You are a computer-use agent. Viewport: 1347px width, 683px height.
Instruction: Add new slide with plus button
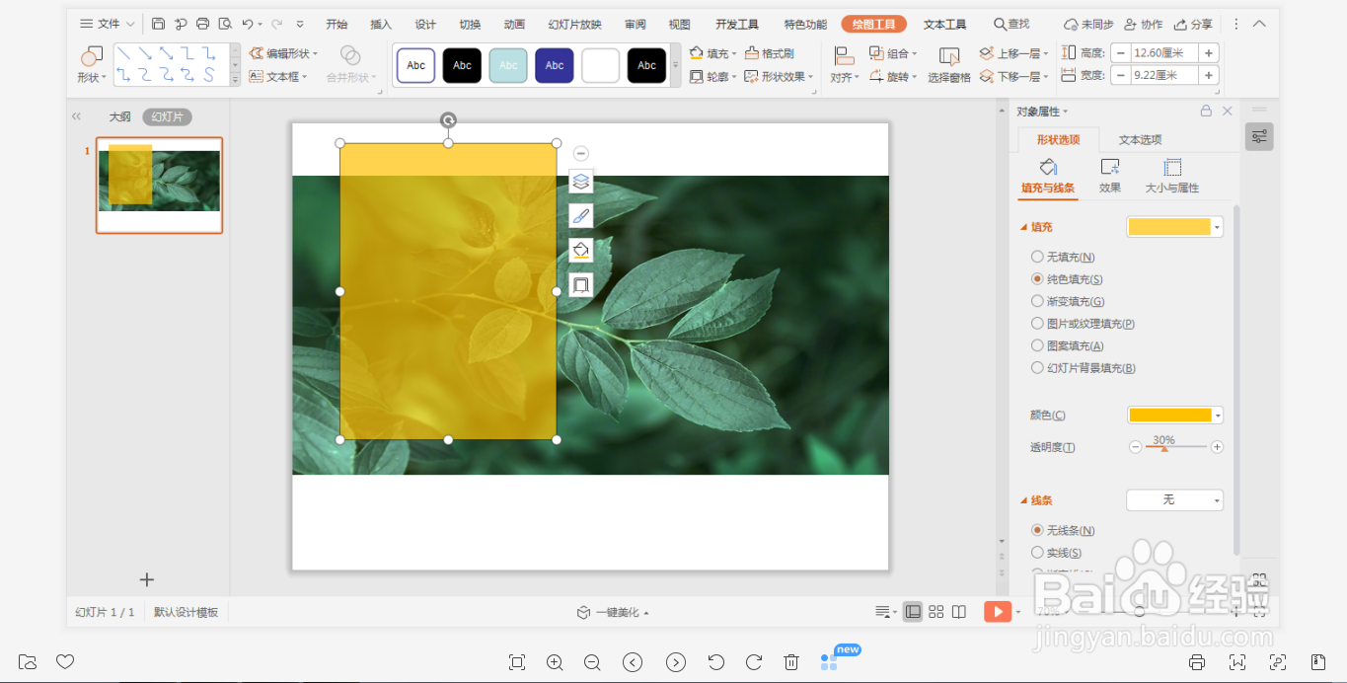[x=147, y=579]
